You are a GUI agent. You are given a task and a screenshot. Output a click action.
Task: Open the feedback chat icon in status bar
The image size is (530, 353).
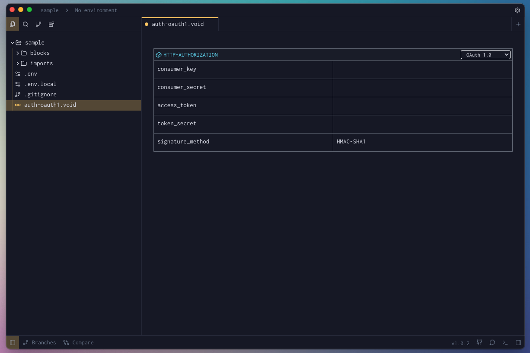point(492,342)
